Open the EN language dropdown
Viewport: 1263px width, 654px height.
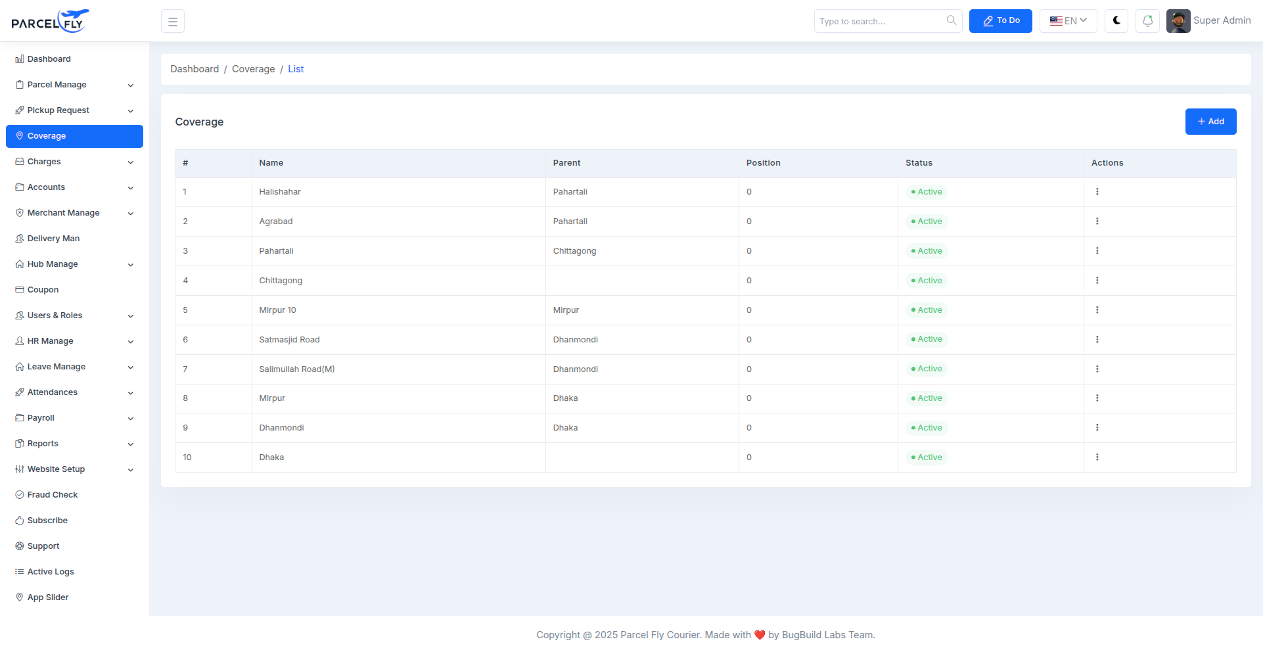tap(1068, 21)
